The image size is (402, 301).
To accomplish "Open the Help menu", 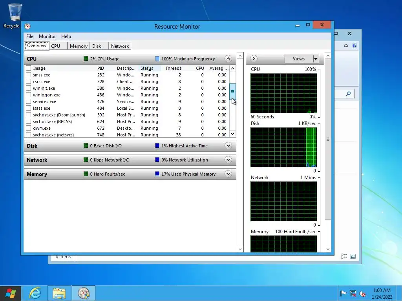I will [66, 36].
